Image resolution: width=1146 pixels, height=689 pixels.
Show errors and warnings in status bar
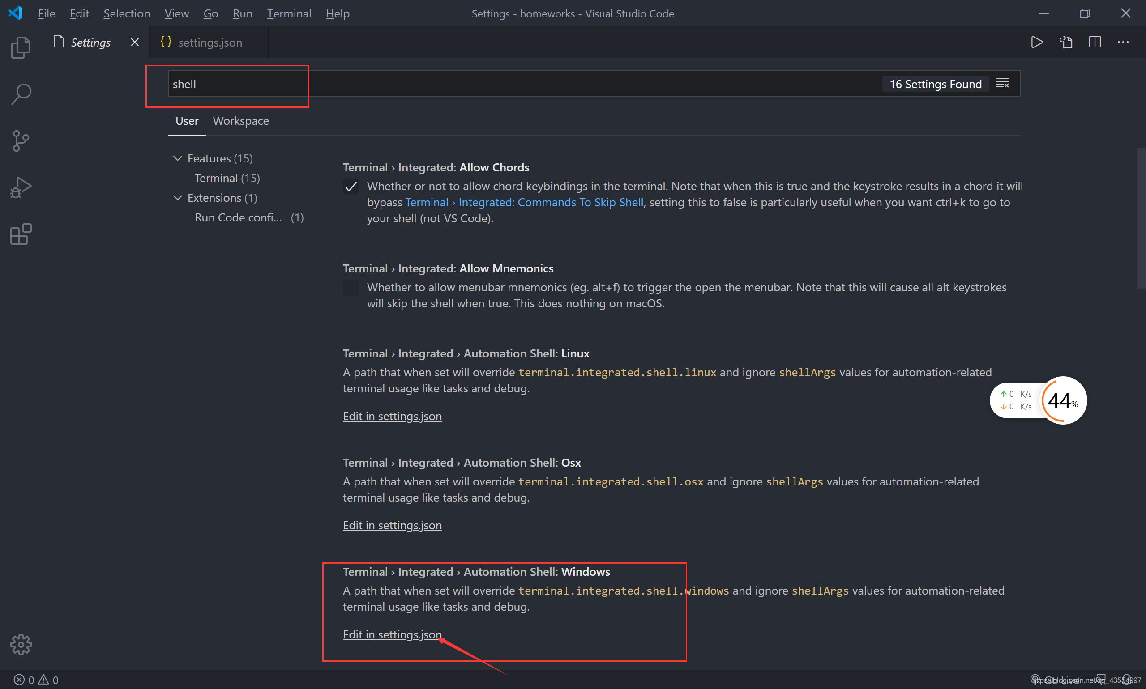pos(36,680)
